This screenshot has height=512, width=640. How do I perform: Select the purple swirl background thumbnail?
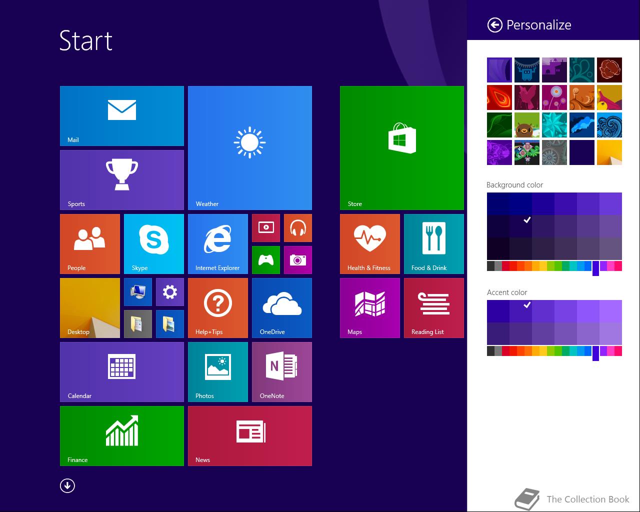point(499,70)
